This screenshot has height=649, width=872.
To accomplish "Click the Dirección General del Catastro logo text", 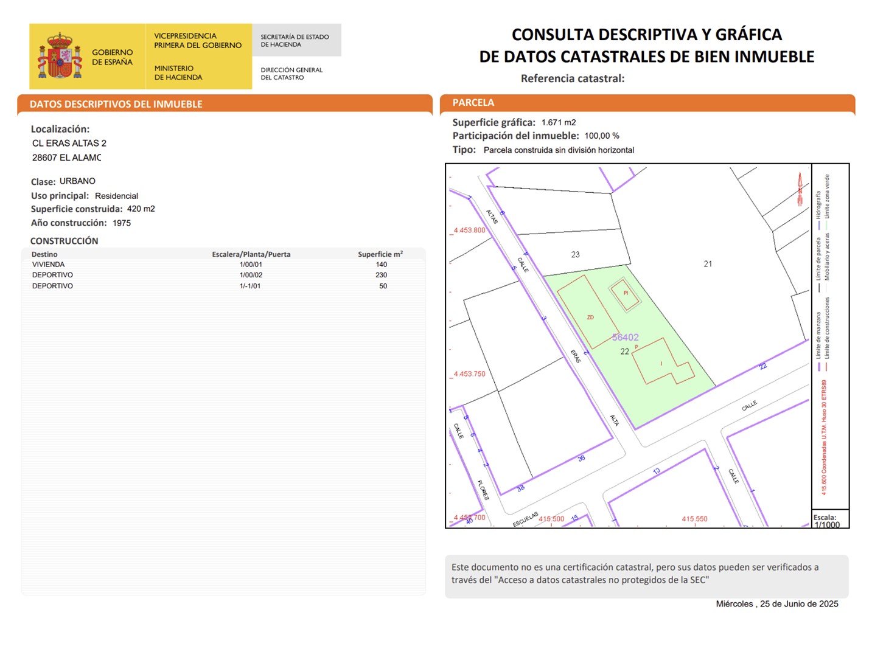I will click(x=291, y=74).
